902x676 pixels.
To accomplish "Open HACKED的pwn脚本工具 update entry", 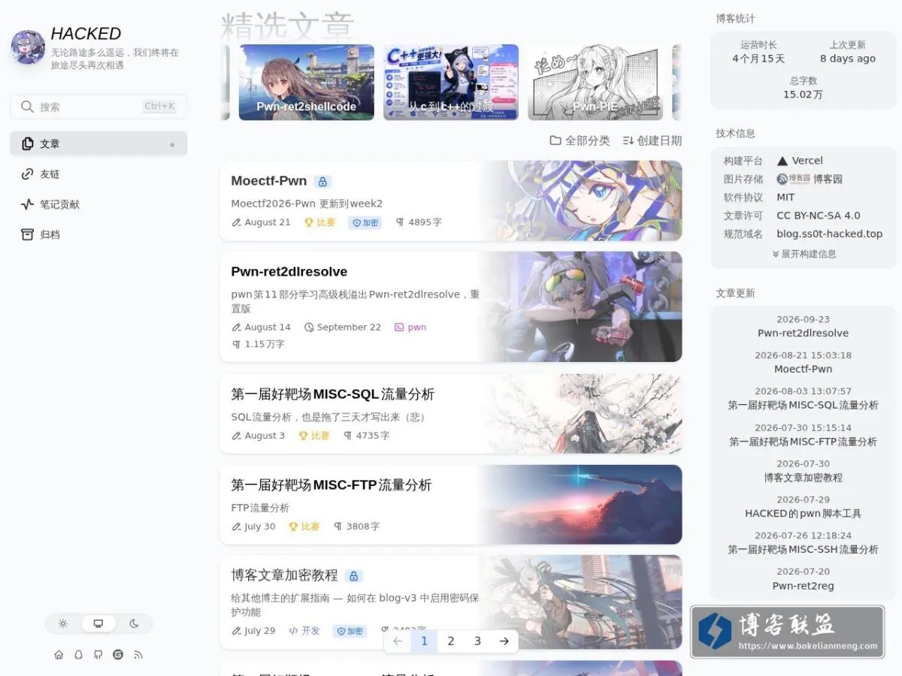I will pyautogui.click(x=803, y=514).
